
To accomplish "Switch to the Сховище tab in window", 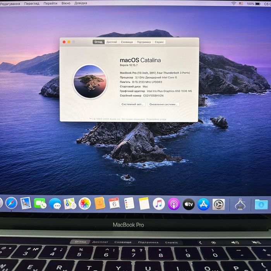I will coord(127,42).
